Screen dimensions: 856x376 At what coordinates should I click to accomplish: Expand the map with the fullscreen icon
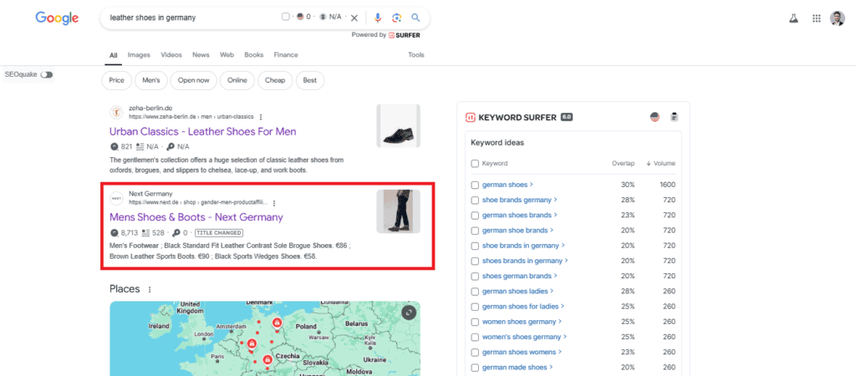408,312
